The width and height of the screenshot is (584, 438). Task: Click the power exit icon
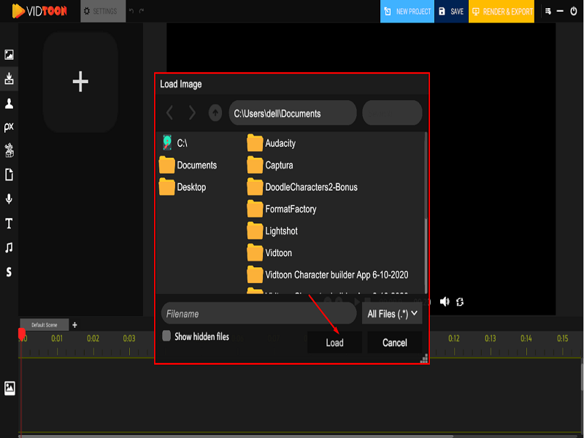[x=574, y=11]
